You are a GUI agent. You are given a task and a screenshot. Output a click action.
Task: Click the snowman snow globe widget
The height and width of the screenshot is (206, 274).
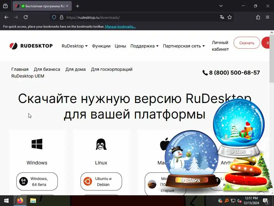point(192,159)
